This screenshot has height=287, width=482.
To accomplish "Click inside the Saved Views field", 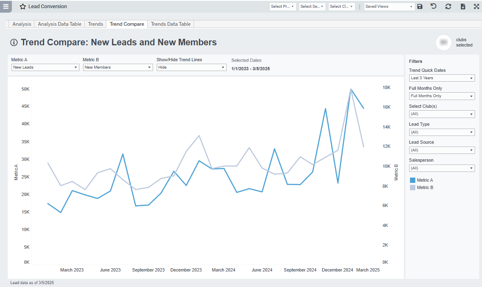I will [x=385, y=7].
